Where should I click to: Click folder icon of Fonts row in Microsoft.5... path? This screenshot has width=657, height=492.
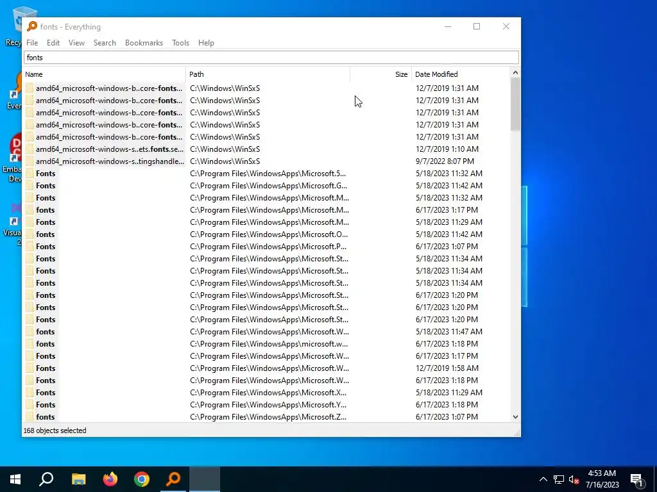click(x=30, y=174)
